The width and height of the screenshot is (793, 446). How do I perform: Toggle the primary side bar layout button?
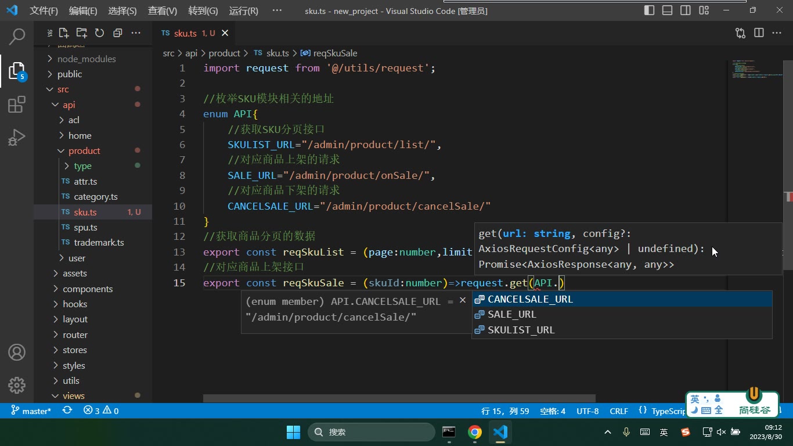(650, 10)
